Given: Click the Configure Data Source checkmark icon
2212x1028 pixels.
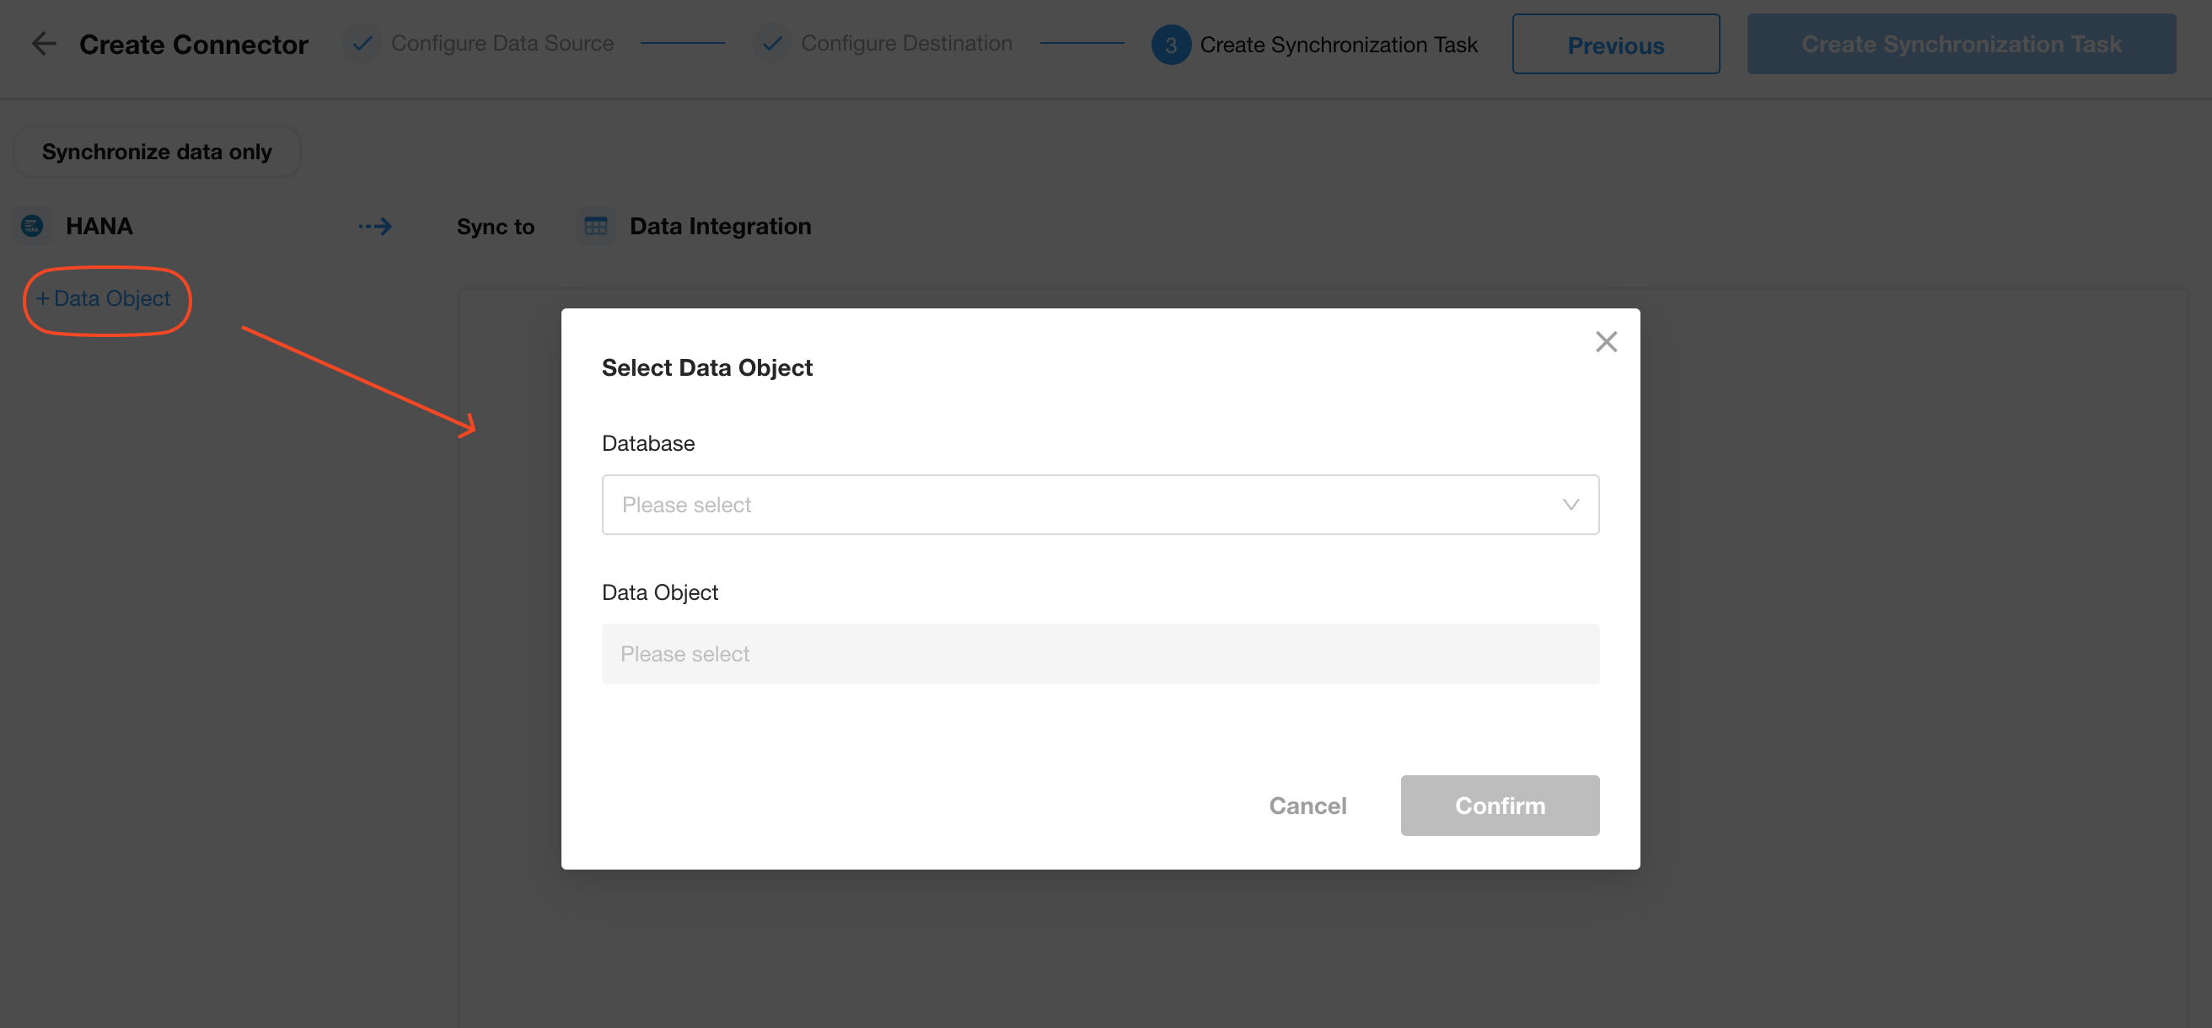Looking at the screenshot, I should [362, 43].
